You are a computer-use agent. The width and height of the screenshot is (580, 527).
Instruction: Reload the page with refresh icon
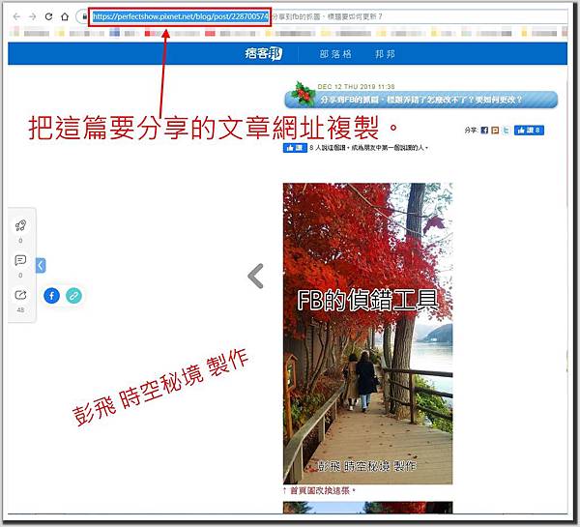(48, 16)
